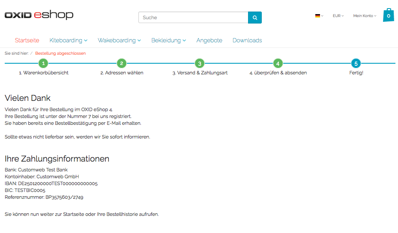Open the Downloads menu item

[x=247, y=40]
